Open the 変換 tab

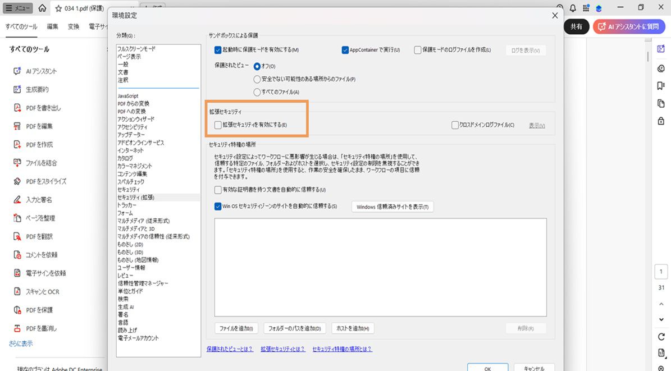point(74,26)
